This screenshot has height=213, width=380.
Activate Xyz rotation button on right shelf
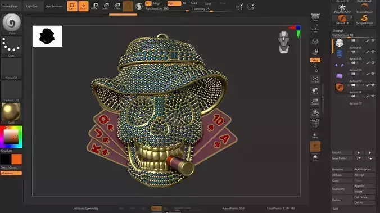(x=315, y=60)
